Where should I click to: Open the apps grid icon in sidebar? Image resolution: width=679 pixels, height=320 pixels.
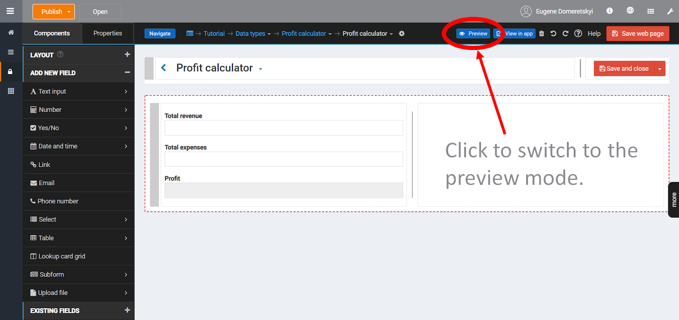click(x=11, y=91)
